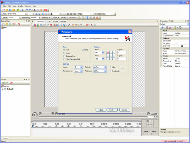Click the zoom out minus icon below preview
The height and width of the screenshot is (143, 190).
56,114
